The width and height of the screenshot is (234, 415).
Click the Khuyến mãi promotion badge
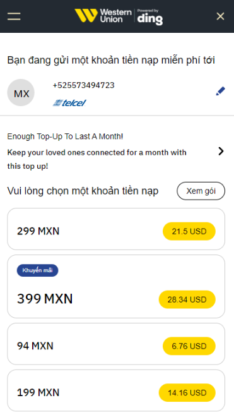38,270
